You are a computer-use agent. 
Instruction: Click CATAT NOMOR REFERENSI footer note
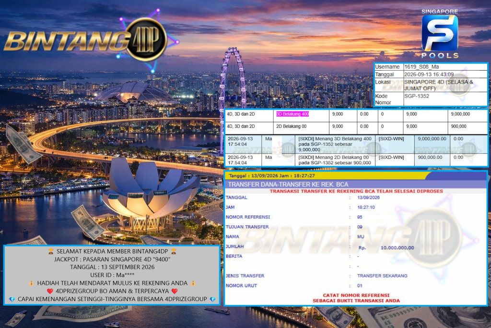click(x=356, y=298)
